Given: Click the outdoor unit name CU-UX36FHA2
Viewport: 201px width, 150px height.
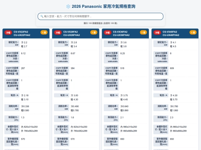Looking at the screenshot, I should pyautogui.click(x=121, y=35).
